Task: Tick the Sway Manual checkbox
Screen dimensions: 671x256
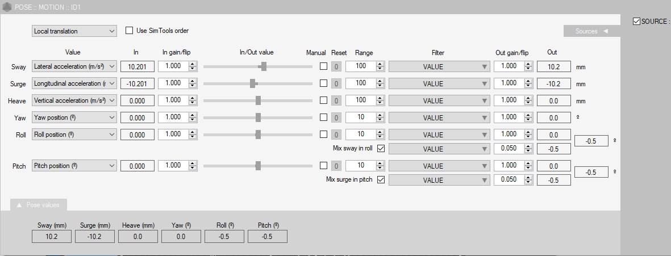Action: pyautogui.click(x=323, y=67)
